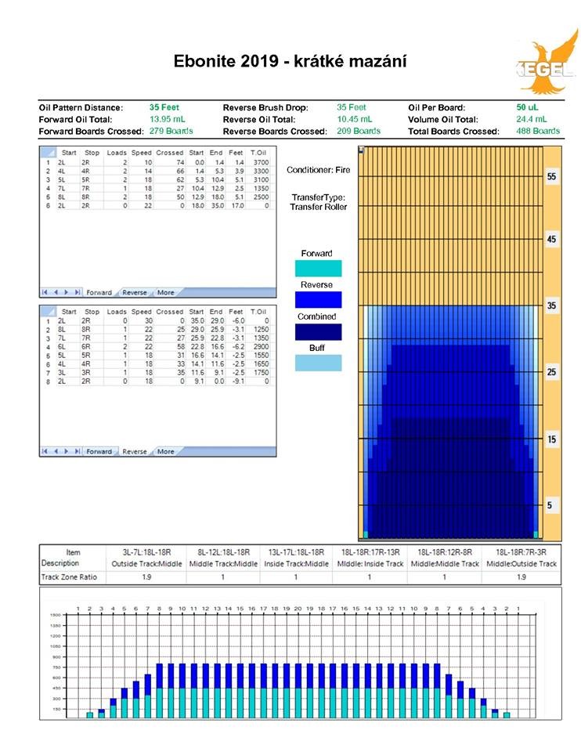Click Loads column header in lower table
Screen dimensions: 581x752
tap(117, 312)
